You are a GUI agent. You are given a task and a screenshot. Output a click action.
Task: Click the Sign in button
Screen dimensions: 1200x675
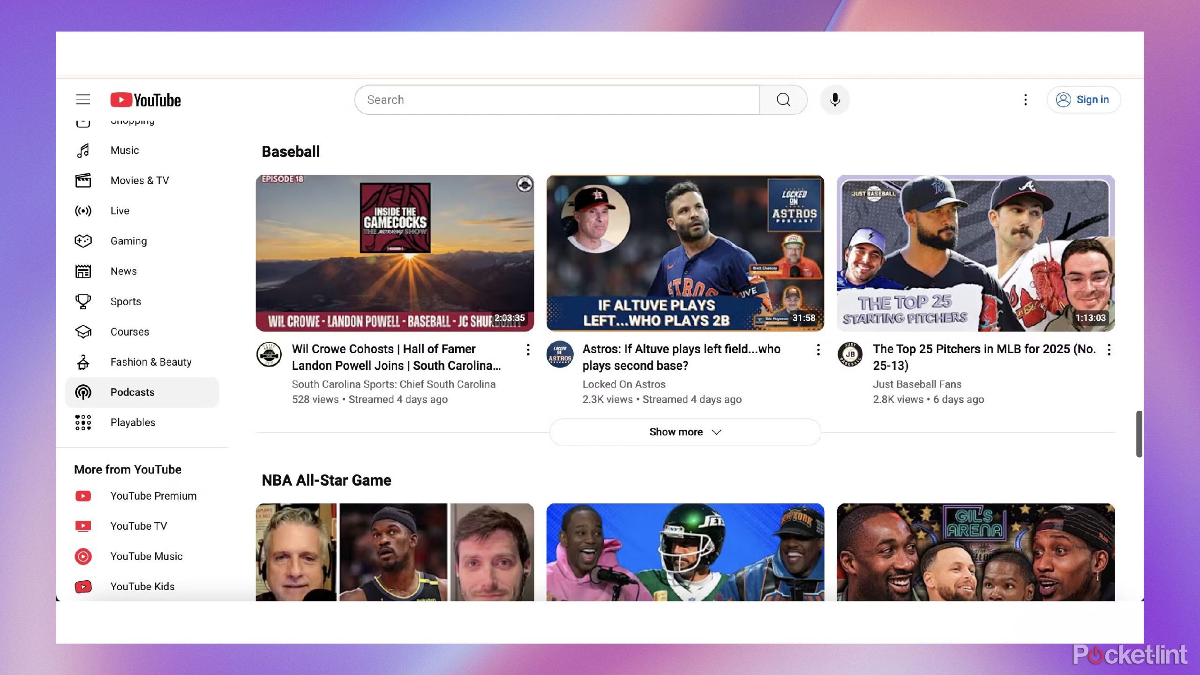pyautogui.click(x=1083, y=100)
